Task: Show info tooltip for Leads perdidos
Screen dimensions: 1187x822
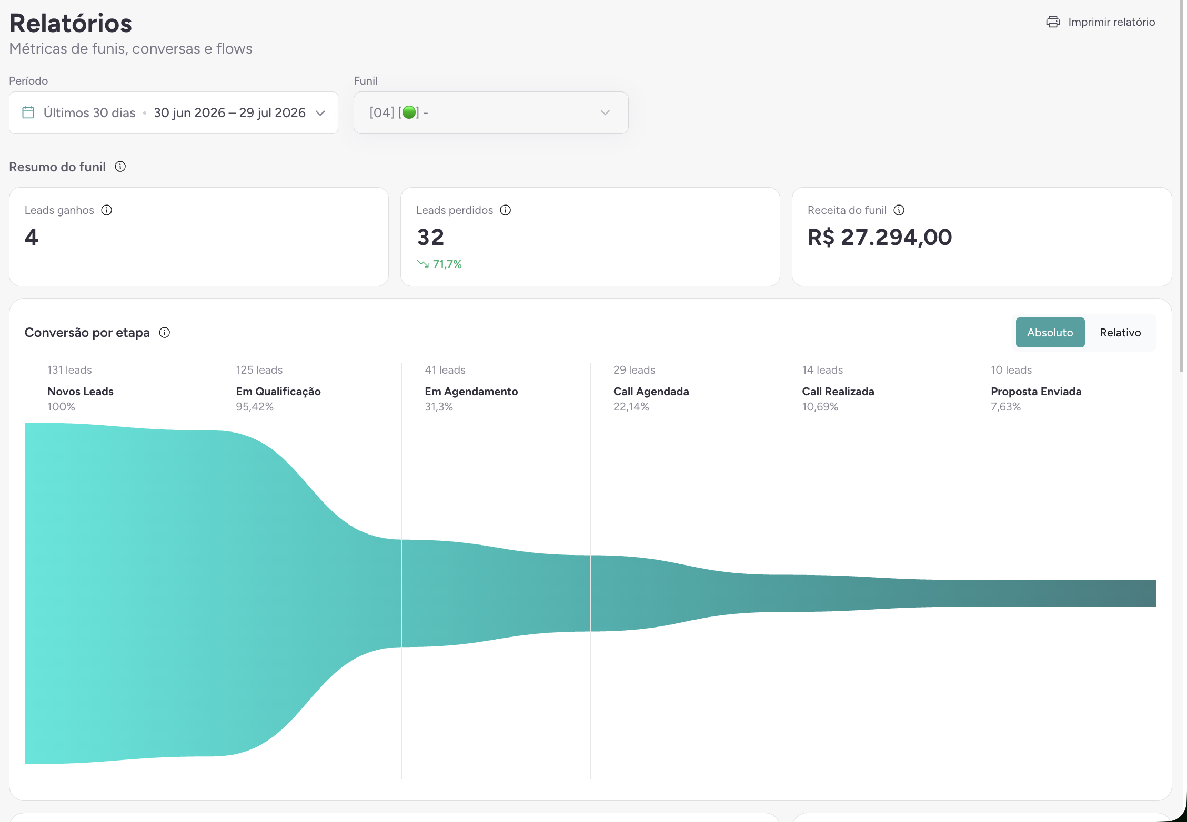Action: [x=506, y=210]
